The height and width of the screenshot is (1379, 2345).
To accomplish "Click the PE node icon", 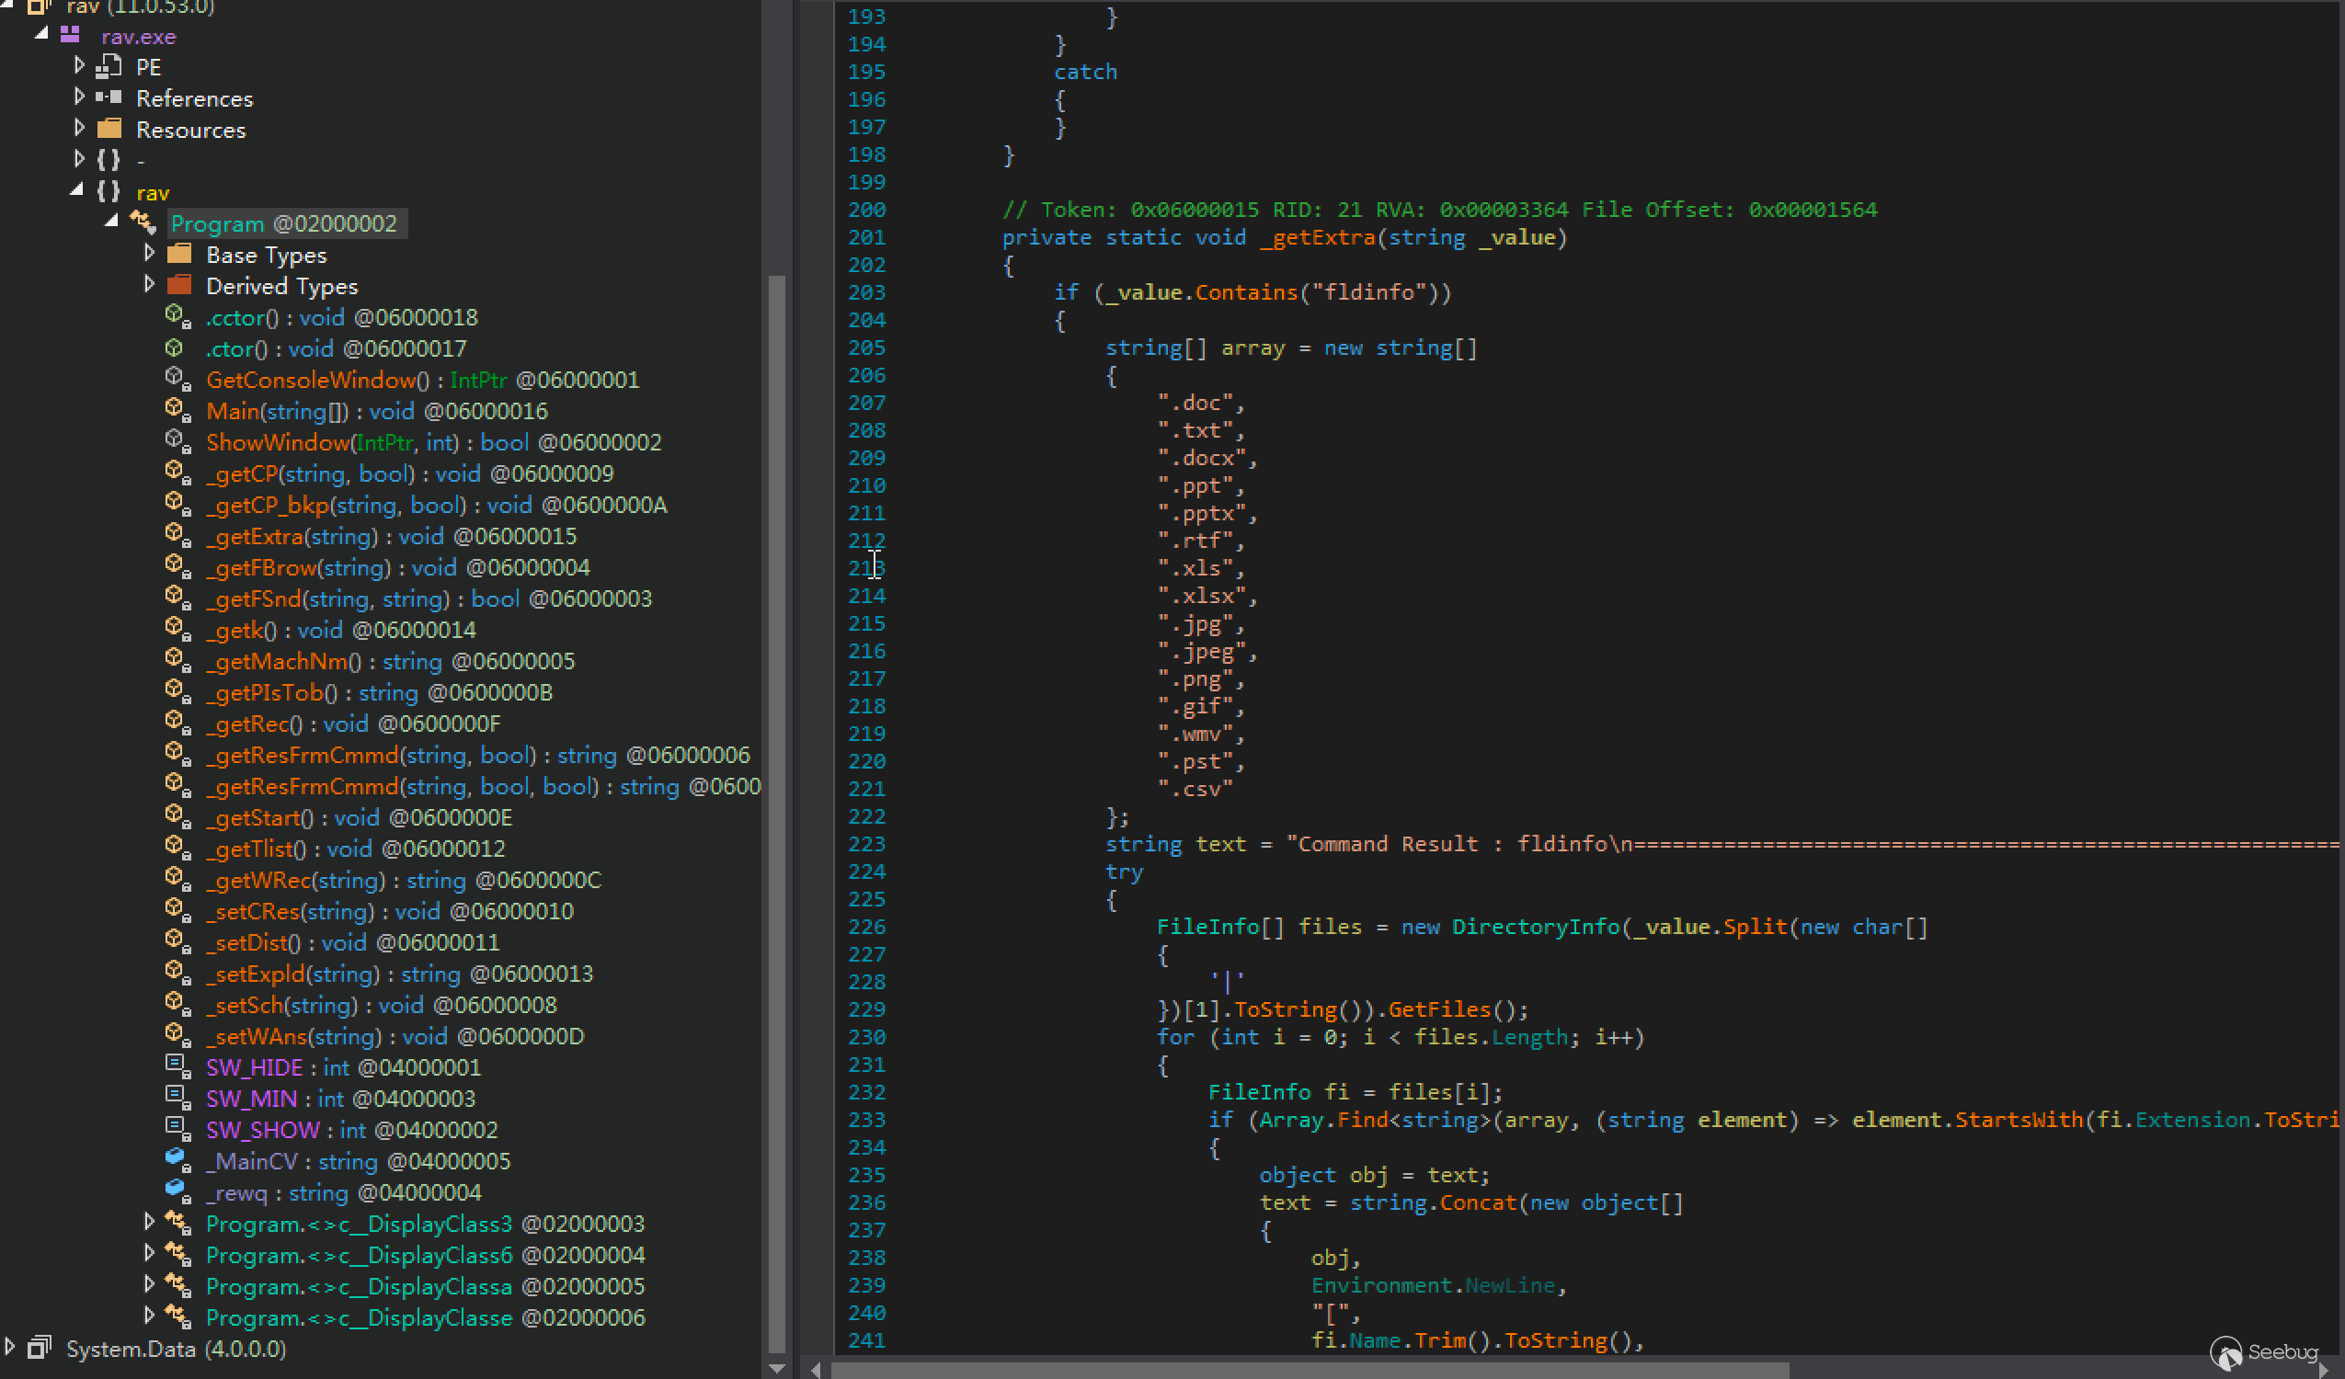I will click(109, 67).
